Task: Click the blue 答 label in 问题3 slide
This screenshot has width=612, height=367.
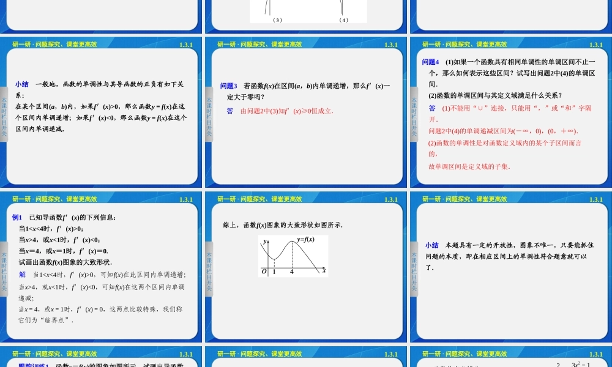Action: click(x=230, y=111)
